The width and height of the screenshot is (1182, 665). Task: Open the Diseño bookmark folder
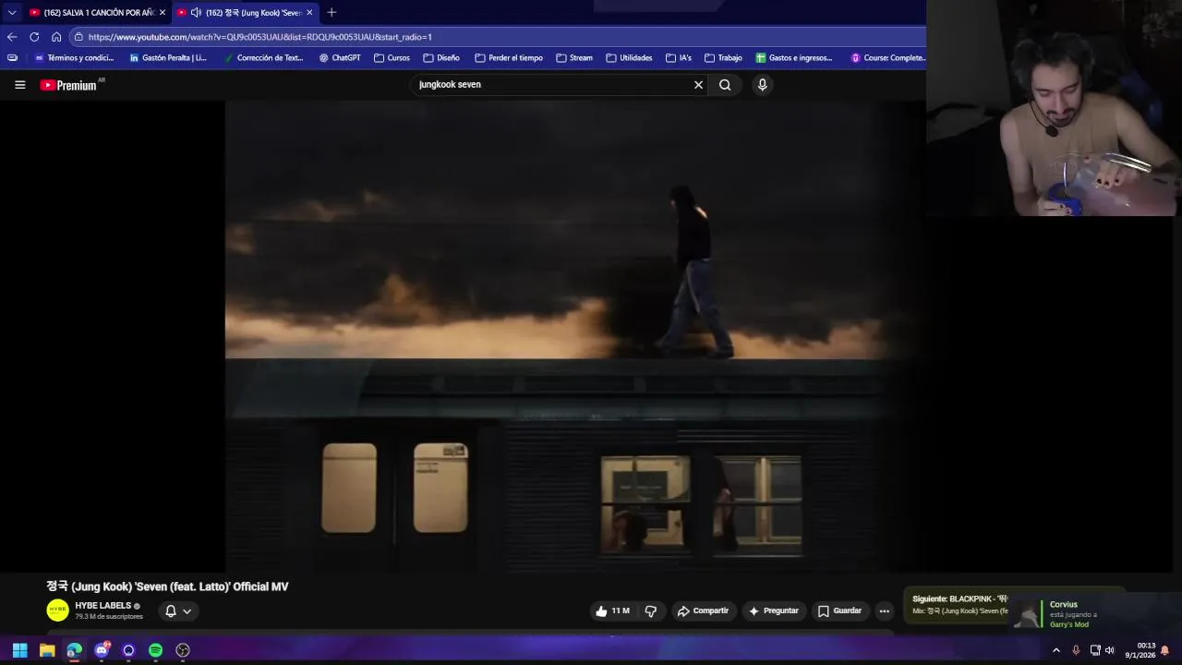coord(441,57)
